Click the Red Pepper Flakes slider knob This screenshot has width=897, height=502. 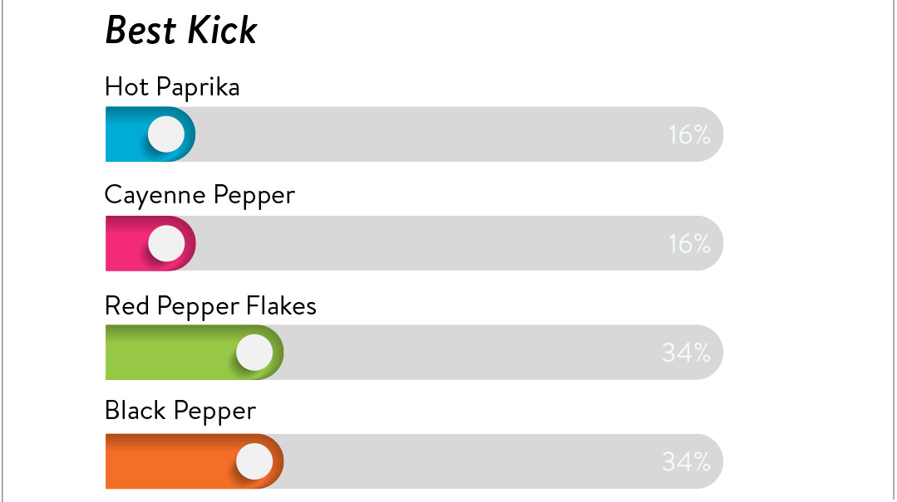click(254, 353)
